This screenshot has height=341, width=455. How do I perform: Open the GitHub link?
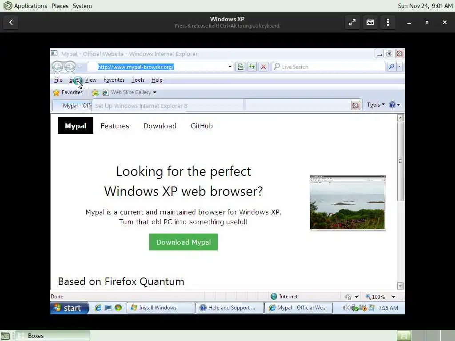(x=202, y=126)
